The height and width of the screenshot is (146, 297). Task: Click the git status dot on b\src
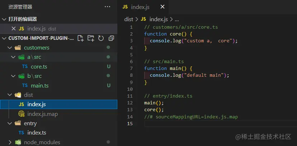pyautogui.click(x=108, y=76)
